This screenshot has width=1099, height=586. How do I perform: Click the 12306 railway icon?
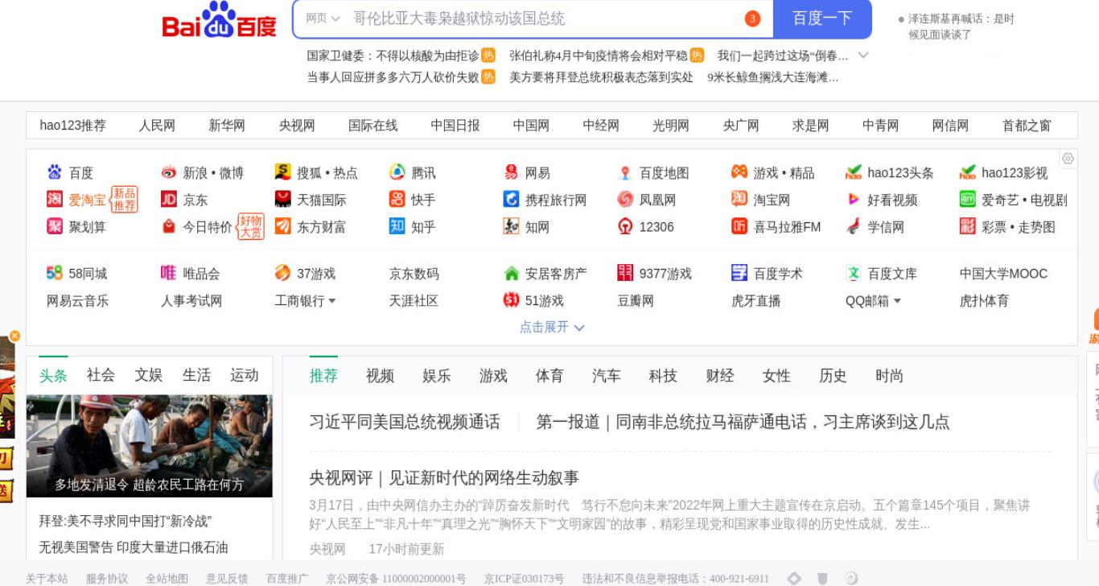625,226
